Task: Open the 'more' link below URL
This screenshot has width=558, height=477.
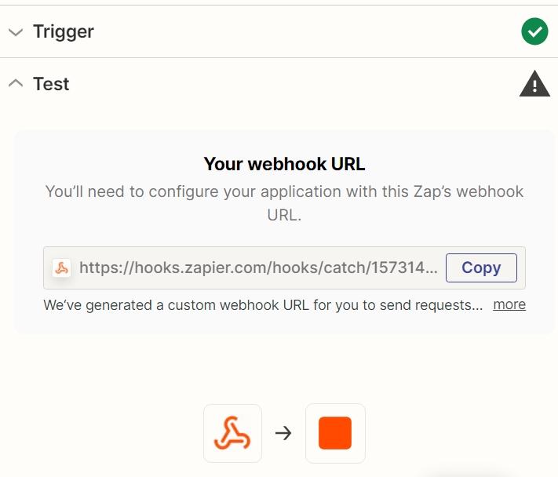Action: pos(509,304)
